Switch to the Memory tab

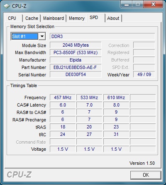point(77,18)
